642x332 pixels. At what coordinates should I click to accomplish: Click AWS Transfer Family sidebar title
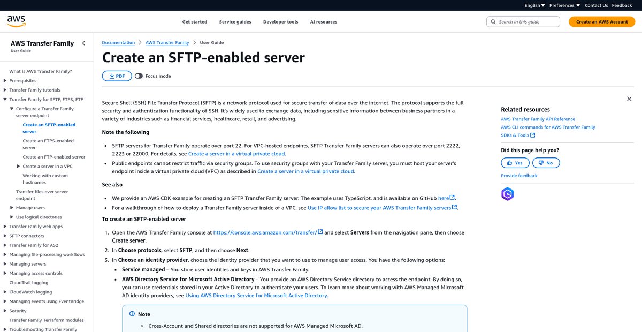pyautogui.click(x=42, y=43)
